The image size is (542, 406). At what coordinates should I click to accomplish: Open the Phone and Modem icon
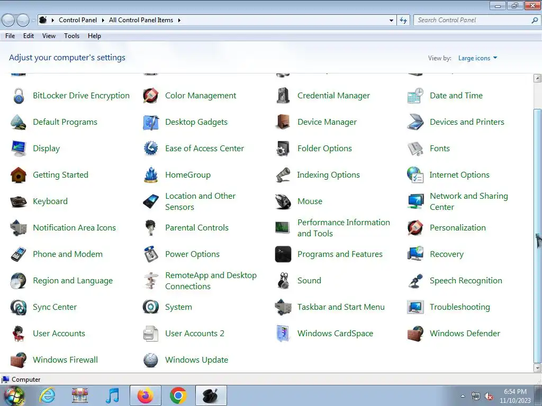[19, 254]
